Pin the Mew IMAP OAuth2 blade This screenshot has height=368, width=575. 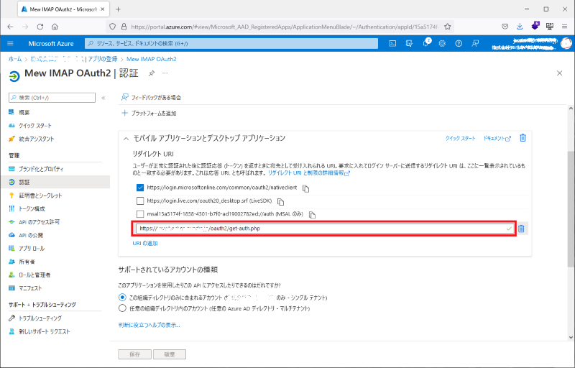tap(152, 73)
